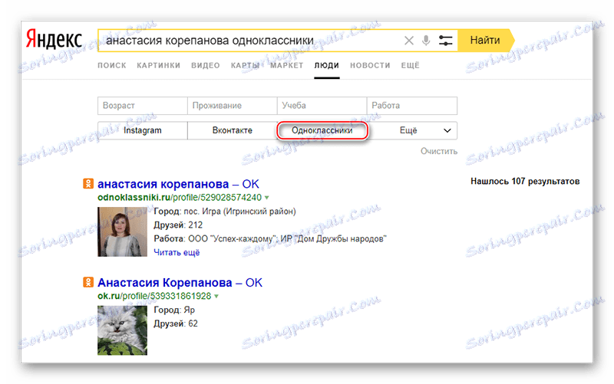Open ok.ru/profile/539331861928 URL link
Screen dimensions: 614x384
coord(154,296)
